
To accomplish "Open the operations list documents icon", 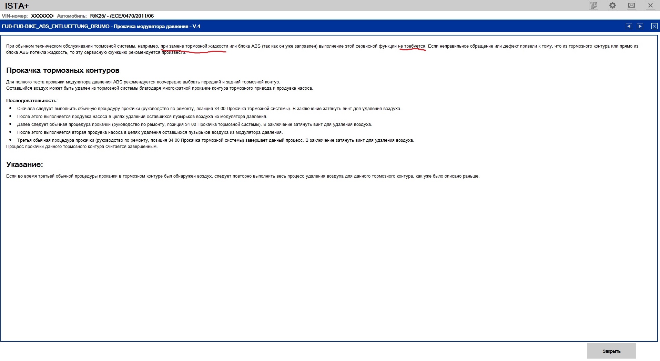I will (593, 6).
